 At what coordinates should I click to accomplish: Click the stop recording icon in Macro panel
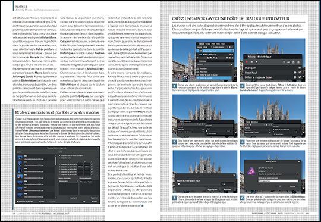point(251,62)
